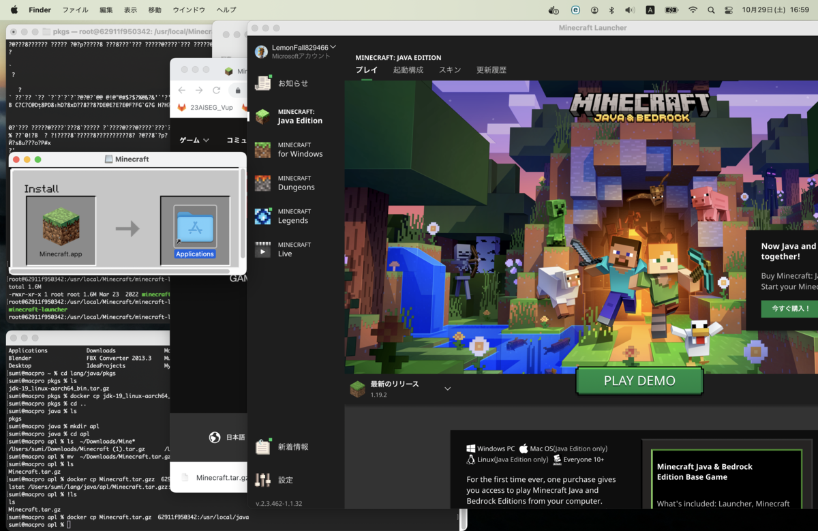
Task: Click the globe icon next to 日本語
Action: pos(215,437)
